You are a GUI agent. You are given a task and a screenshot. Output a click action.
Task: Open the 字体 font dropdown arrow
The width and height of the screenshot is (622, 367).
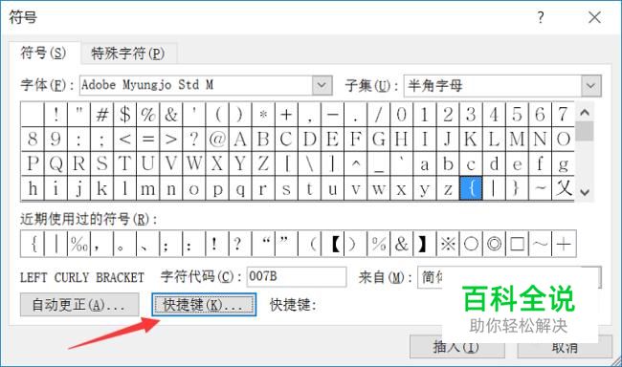(322, 85)
